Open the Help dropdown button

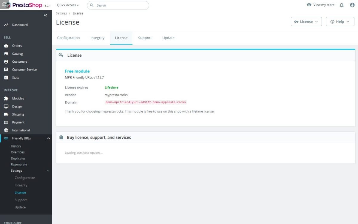[x=340, y=22]
